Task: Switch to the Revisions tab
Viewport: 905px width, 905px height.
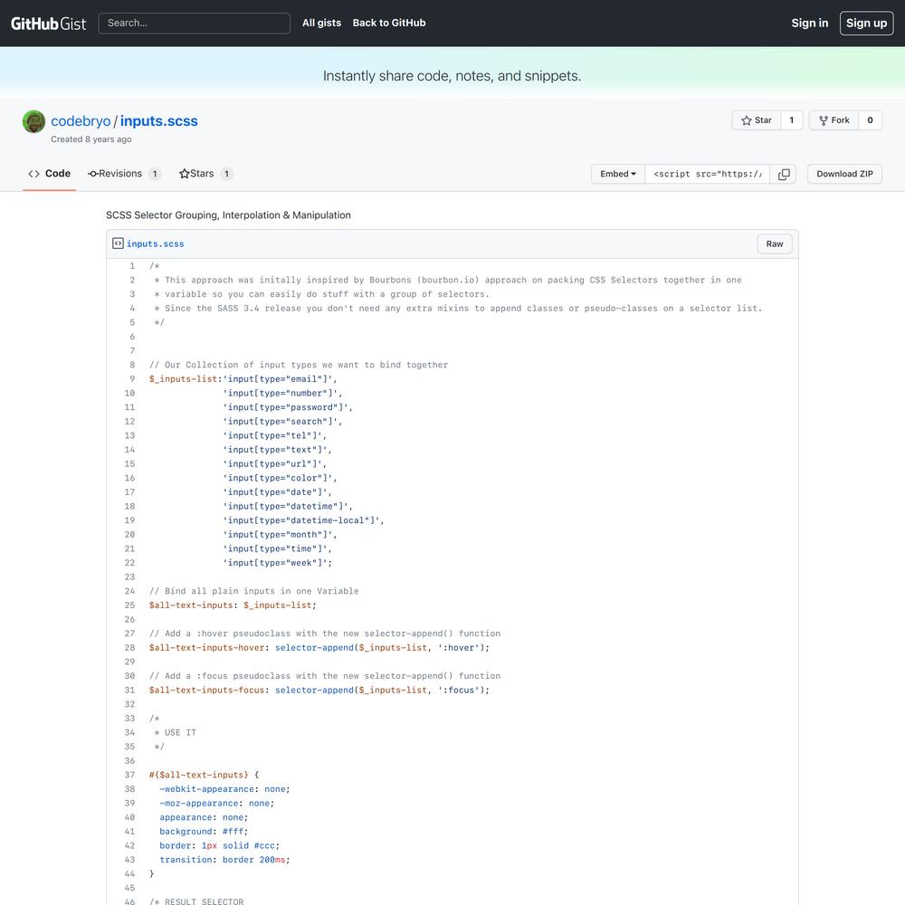Action: coord(123,174)
